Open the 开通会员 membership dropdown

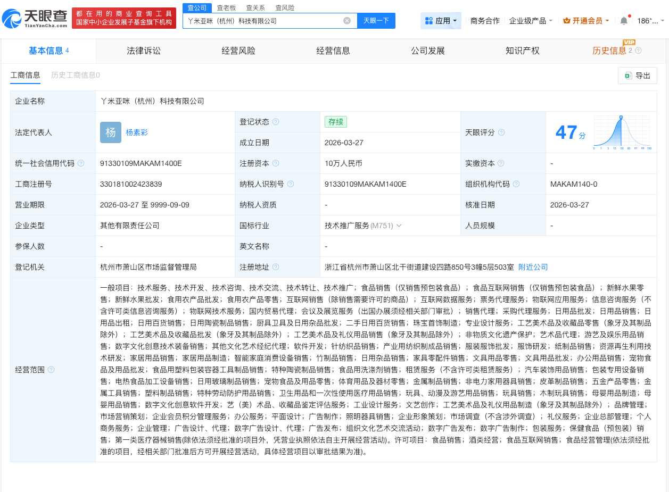585,21
